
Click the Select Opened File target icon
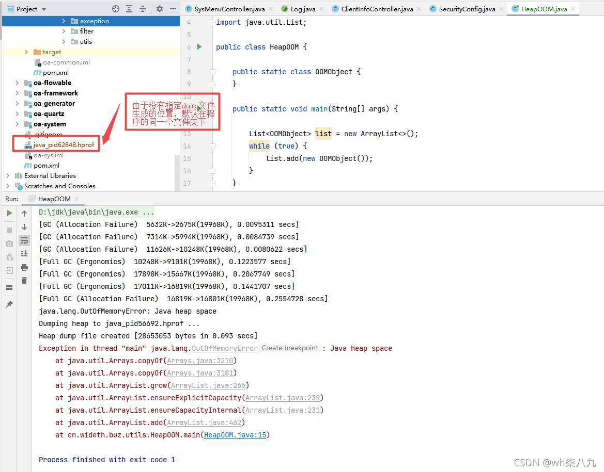(116, 8)
